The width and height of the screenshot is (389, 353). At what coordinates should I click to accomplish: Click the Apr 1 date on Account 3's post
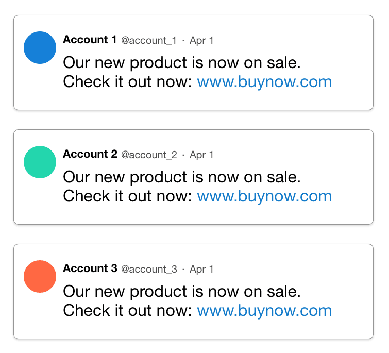click(201, 269)
